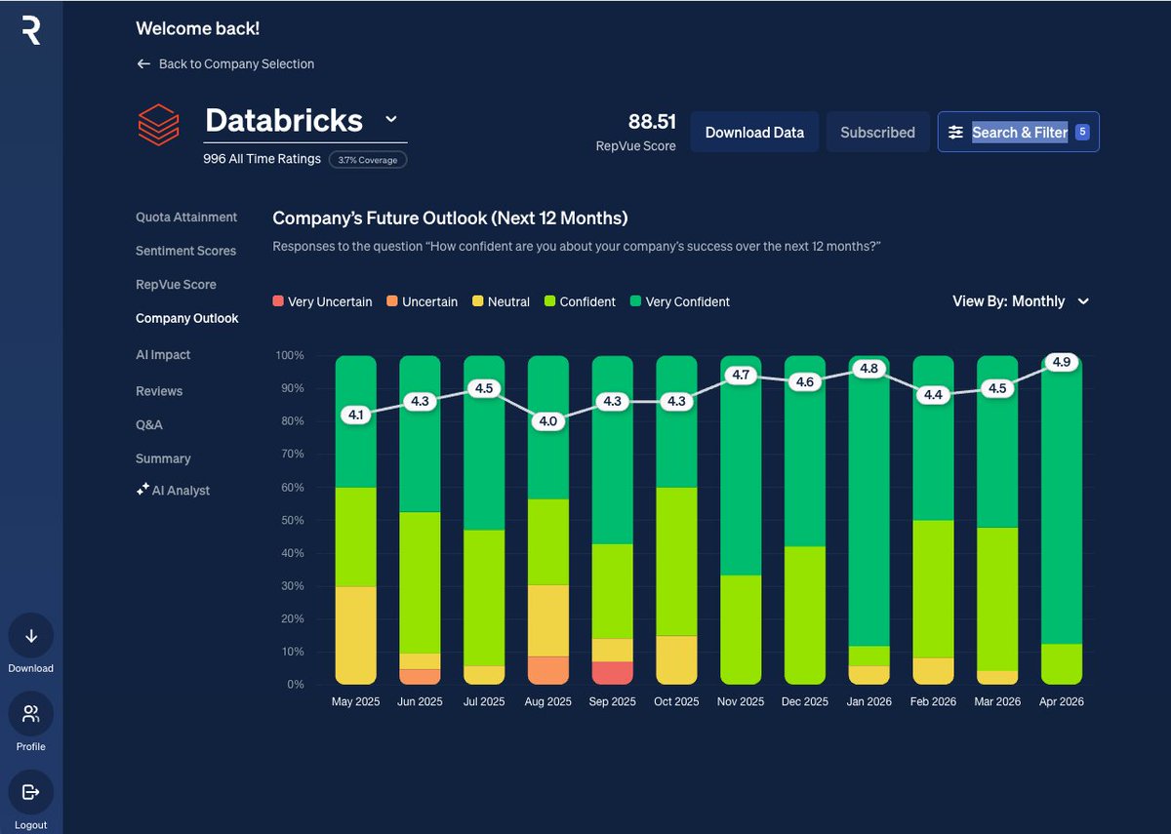The height and width of the screenshot is (834, 1171).
Task: Click the 996 All Time Ratings text
Action: coord(262,158)
